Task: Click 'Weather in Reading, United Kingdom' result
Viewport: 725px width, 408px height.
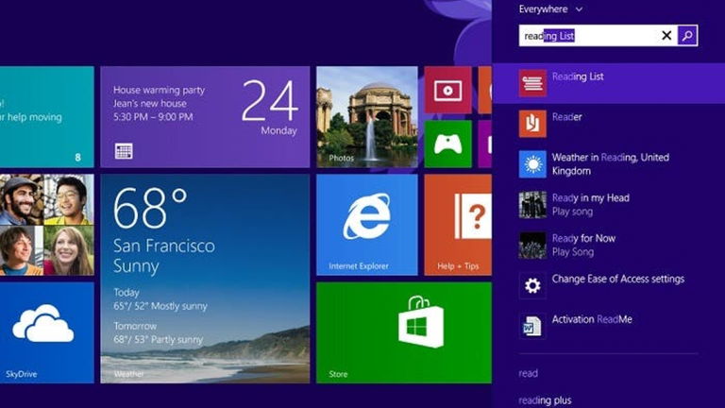Action: (x=611, y=164)
